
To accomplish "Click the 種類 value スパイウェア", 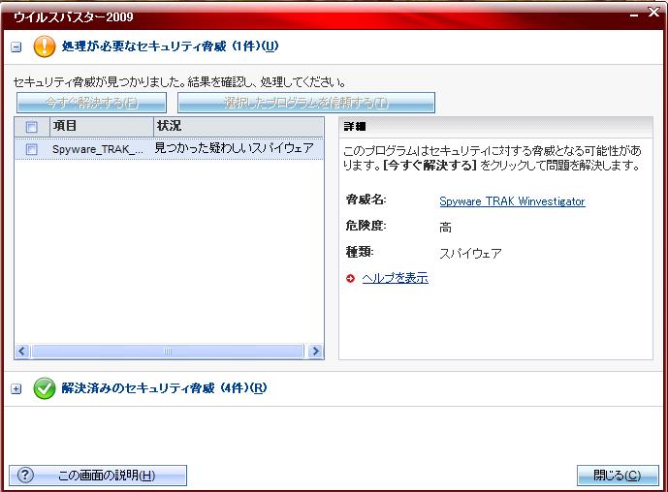I will click(x=470, y=254).
